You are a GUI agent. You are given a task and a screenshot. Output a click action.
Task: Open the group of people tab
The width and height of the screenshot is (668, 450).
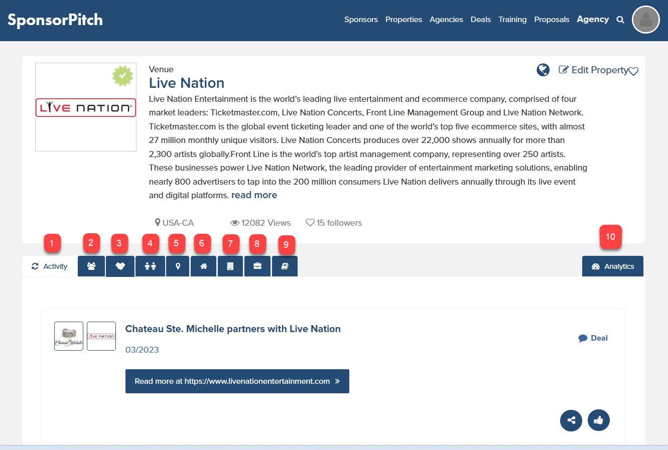point(91,266)
